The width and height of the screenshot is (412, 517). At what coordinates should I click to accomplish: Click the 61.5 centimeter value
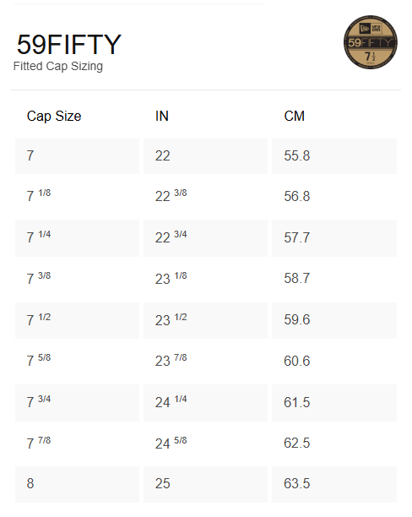point(297,403)
